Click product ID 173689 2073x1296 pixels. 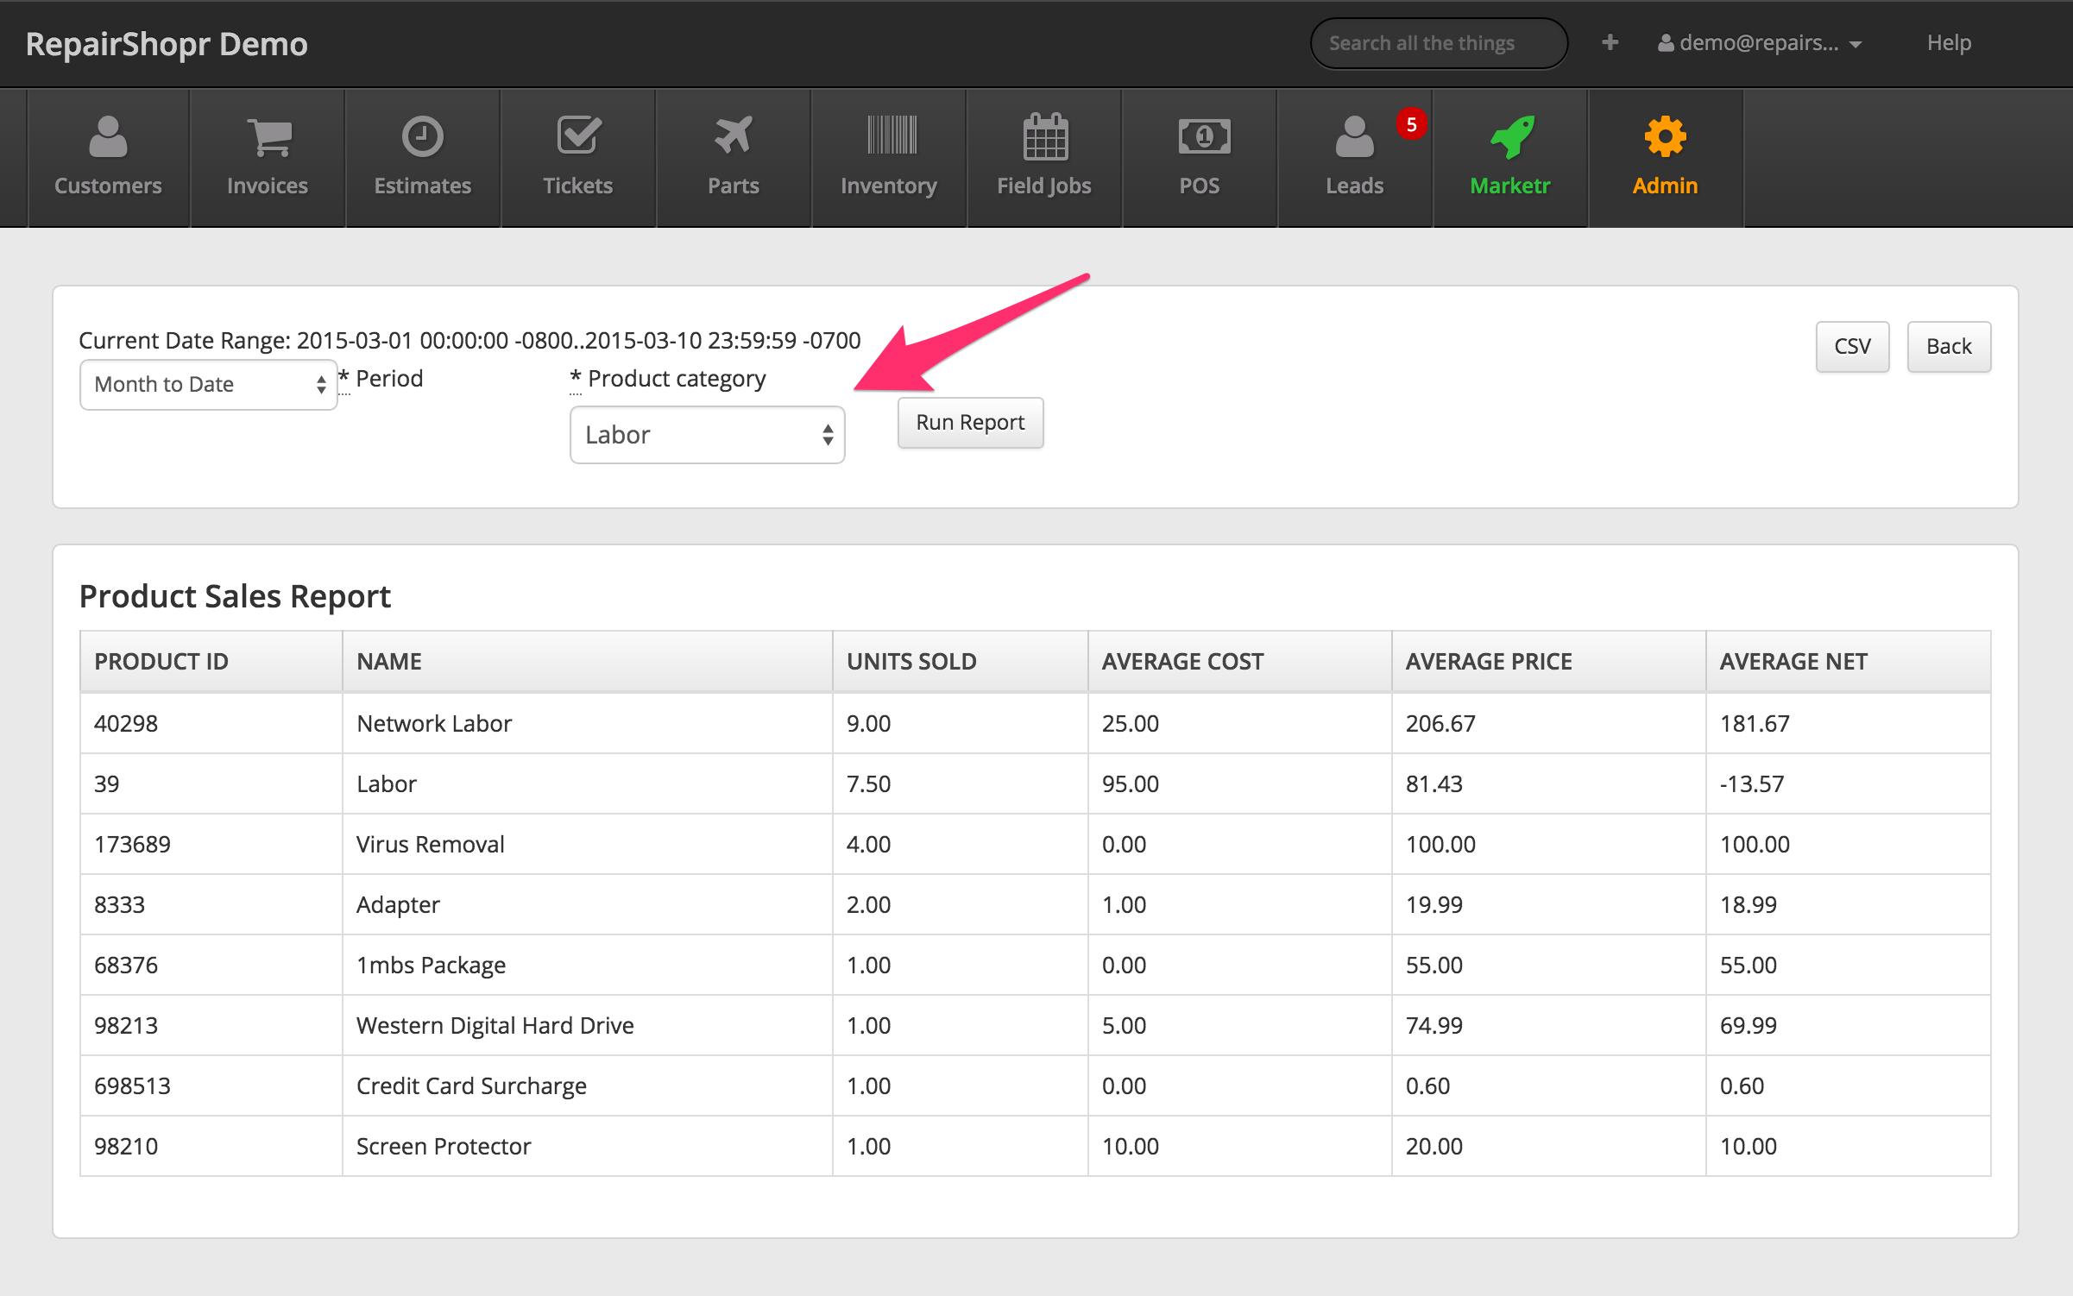tap(132, 844)
